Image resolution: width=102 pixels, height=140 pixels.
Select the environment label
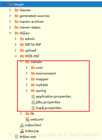tap(46, 73)
